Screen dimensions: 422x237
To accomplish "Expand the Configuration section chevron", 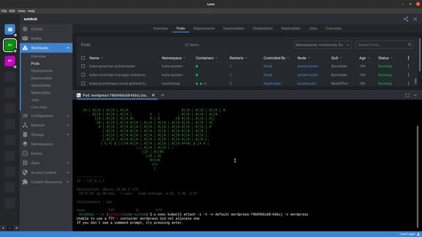I will pos(67,116).
